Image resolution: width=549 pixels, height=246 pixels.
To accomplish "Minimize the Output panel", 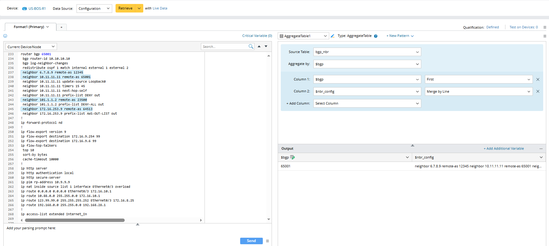I will point(541,149).
